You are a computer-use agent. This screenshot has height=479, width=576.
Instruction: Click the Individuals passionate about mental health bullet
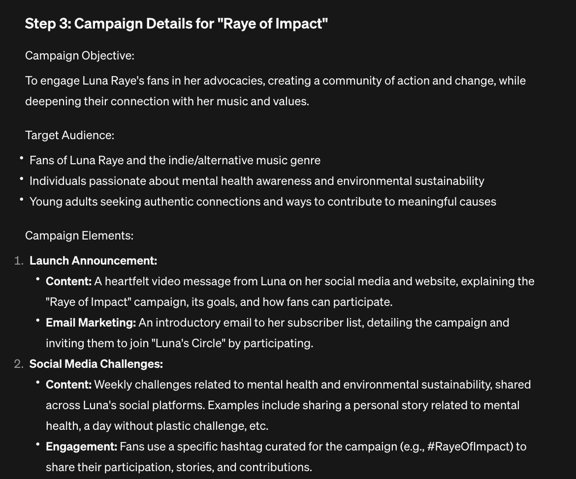[257, 181]
